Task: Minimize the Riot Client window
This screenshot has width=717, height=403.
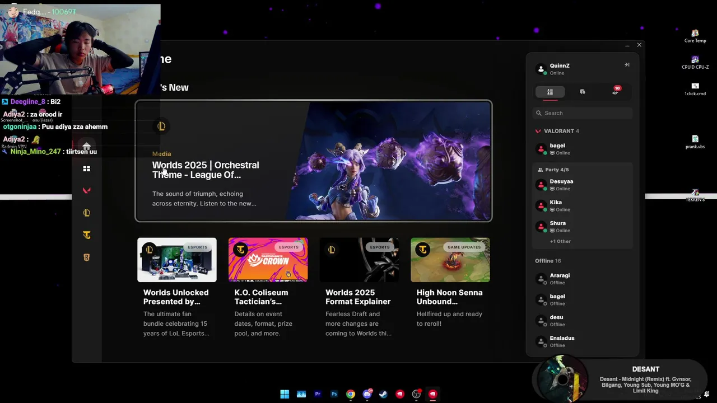Action: [627, 45]
